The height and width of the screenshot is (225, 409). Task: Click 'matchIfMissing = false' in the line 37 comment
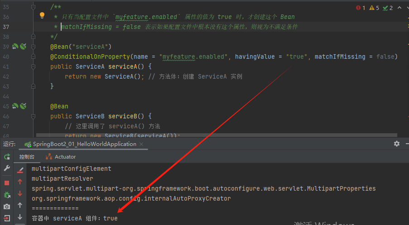101,27
